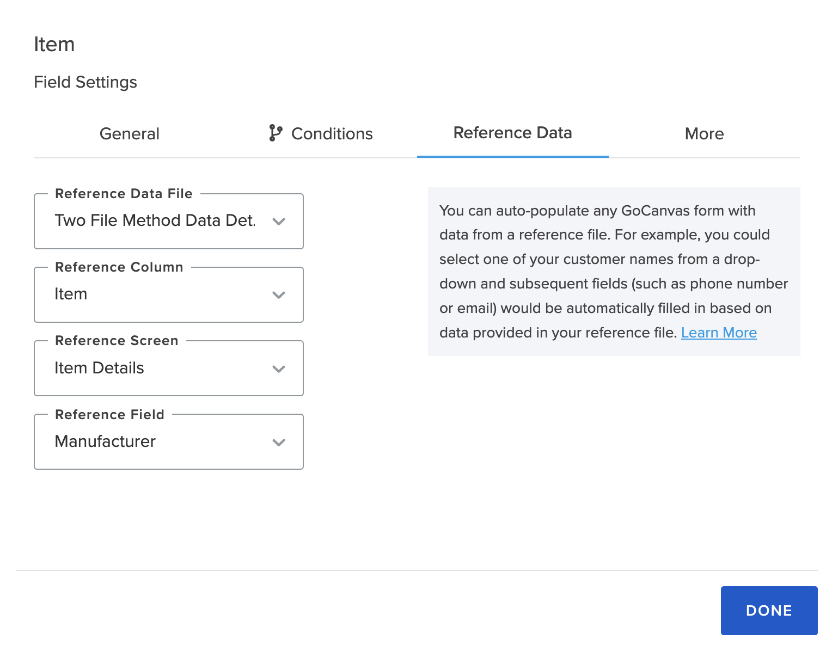
Task: Click the chevron on Reference Column dropdown
Action: pyautogui.click(x=279, y=295)
